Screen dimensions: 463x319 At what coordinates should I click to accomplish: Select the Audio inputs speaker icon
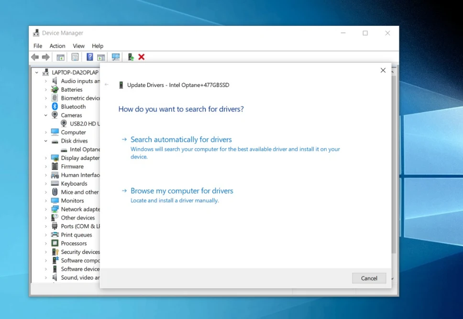(55, 81)
